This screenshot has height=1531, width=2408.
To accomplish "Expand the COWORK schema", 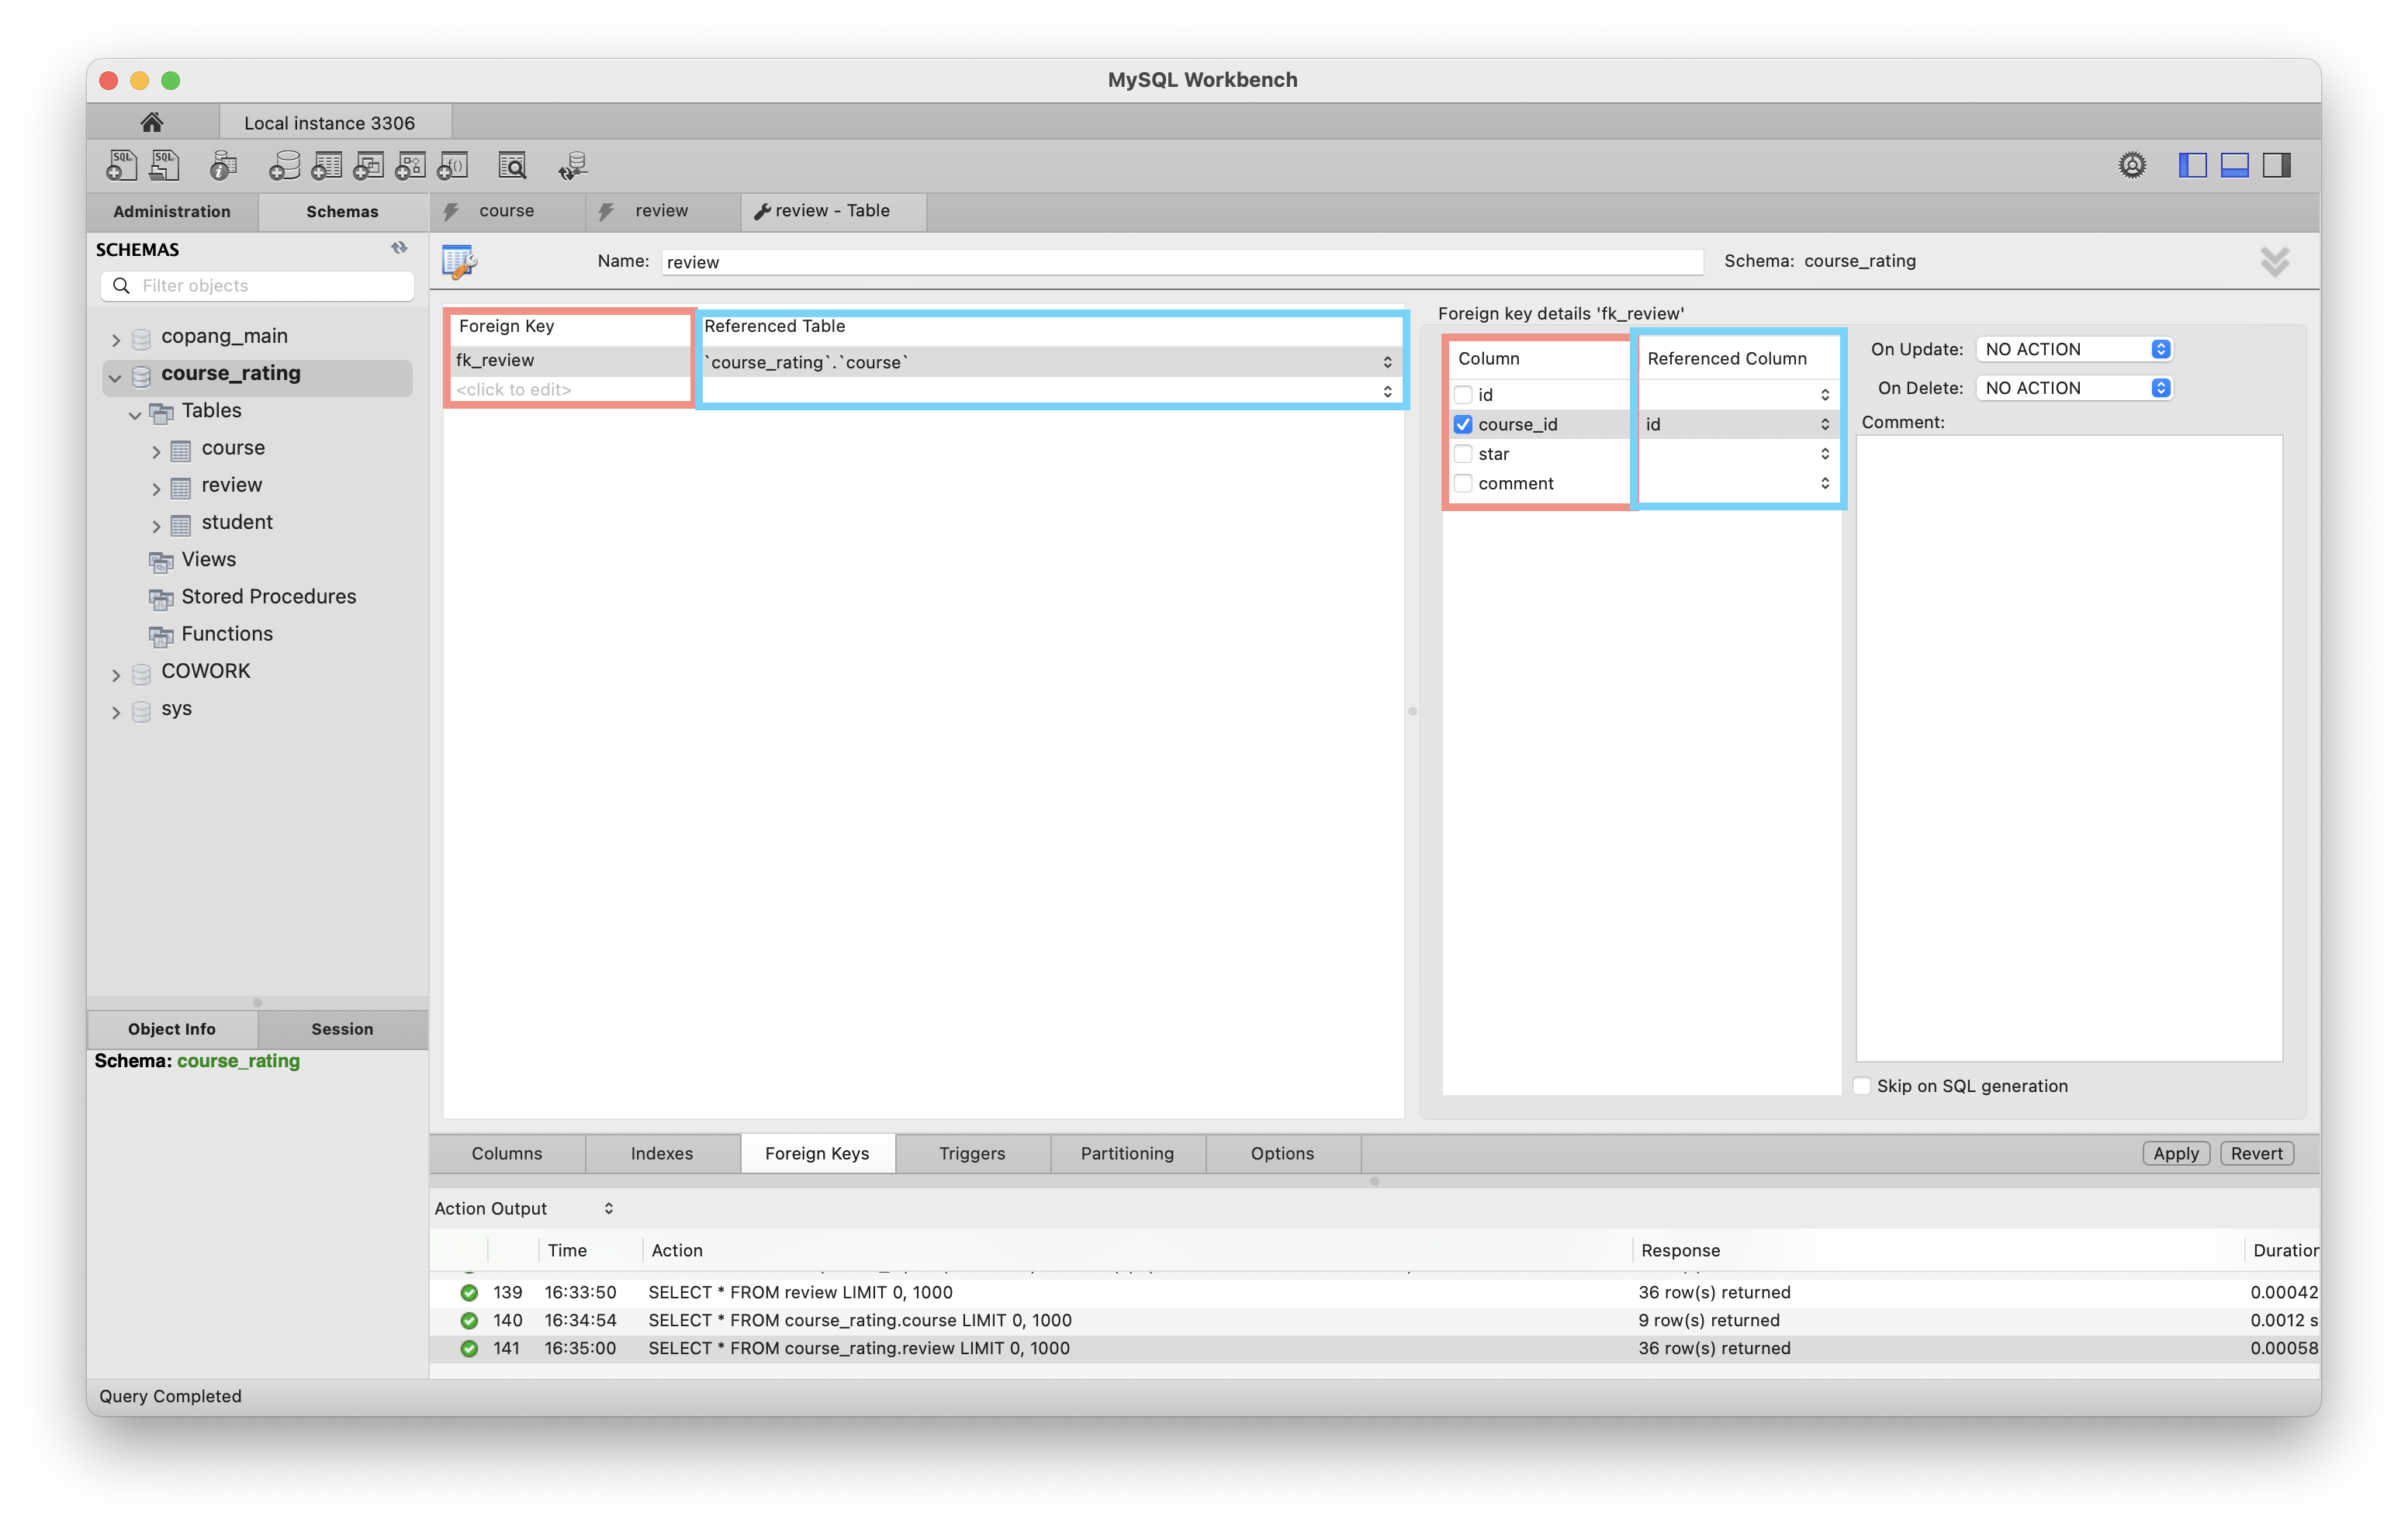I will click(x=116, y=675).
